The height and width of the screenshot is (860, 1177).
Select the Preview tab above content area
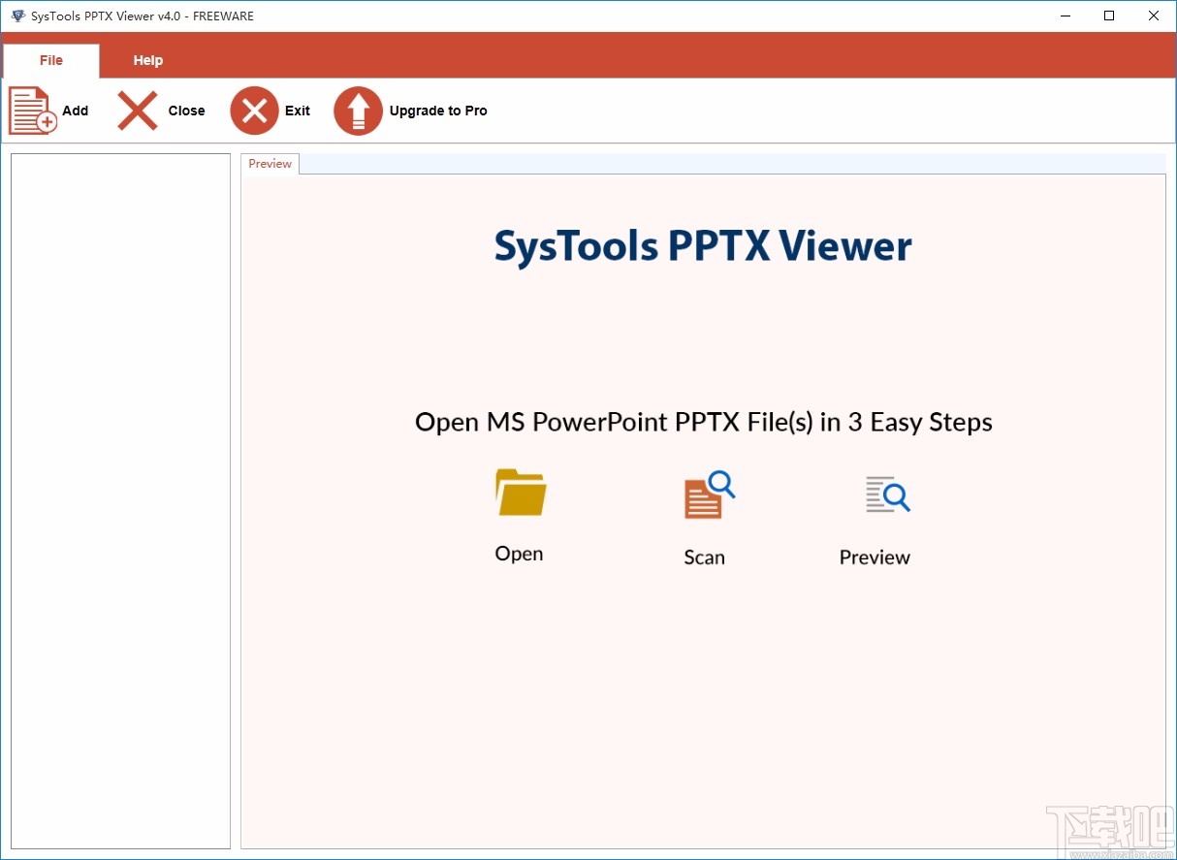point(269,163)
